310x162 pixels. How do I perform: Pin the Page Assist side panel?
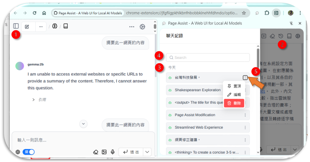click(291, 23)
